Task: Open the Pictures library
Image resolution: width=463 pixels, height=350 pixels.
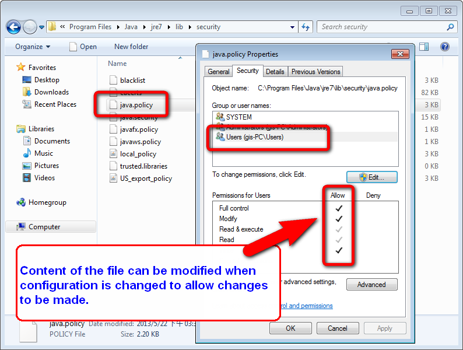Action: (41, 166)
